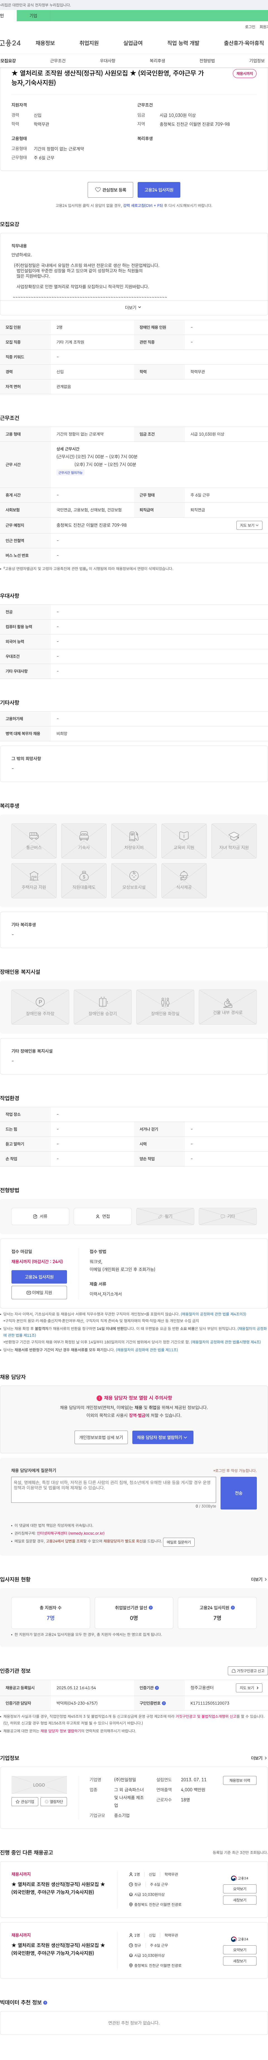Click the company LOGO thumbnail
The height and width of the screenshot is (2060, 268).
[39, 1785]
